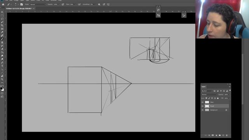Open the painting Mode dropdown
Screen dimensions: 249x140
38,4
